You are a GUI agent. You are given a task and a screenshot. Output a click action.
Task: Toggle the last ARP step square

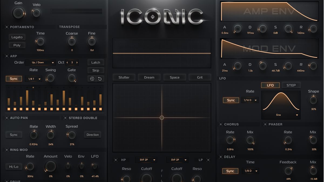[x=100, y=109]
